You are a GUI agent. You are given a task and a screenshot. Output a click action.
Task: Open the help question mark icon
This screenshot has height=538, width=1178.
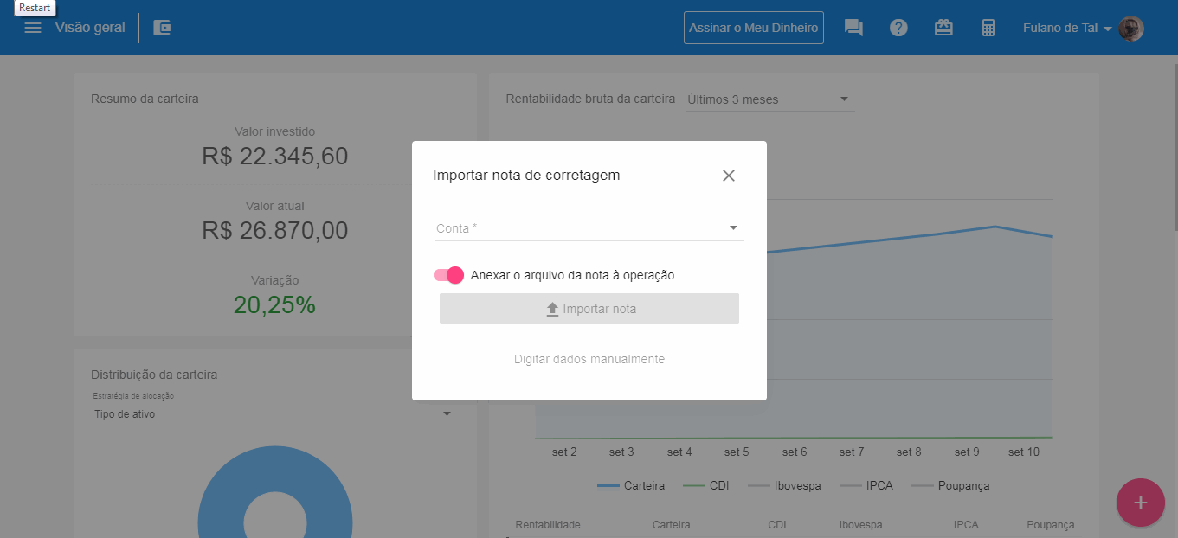click(898, 28)
